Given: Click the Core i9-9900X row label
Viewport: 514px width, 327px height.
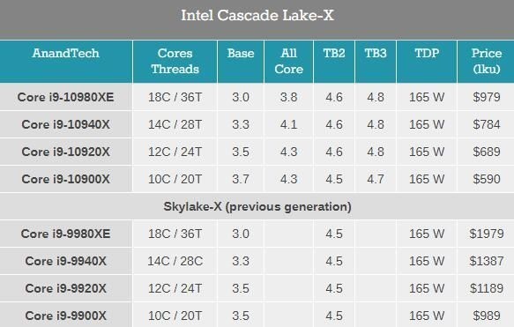Looking at the screenshot, I should (x=65, y=316).
